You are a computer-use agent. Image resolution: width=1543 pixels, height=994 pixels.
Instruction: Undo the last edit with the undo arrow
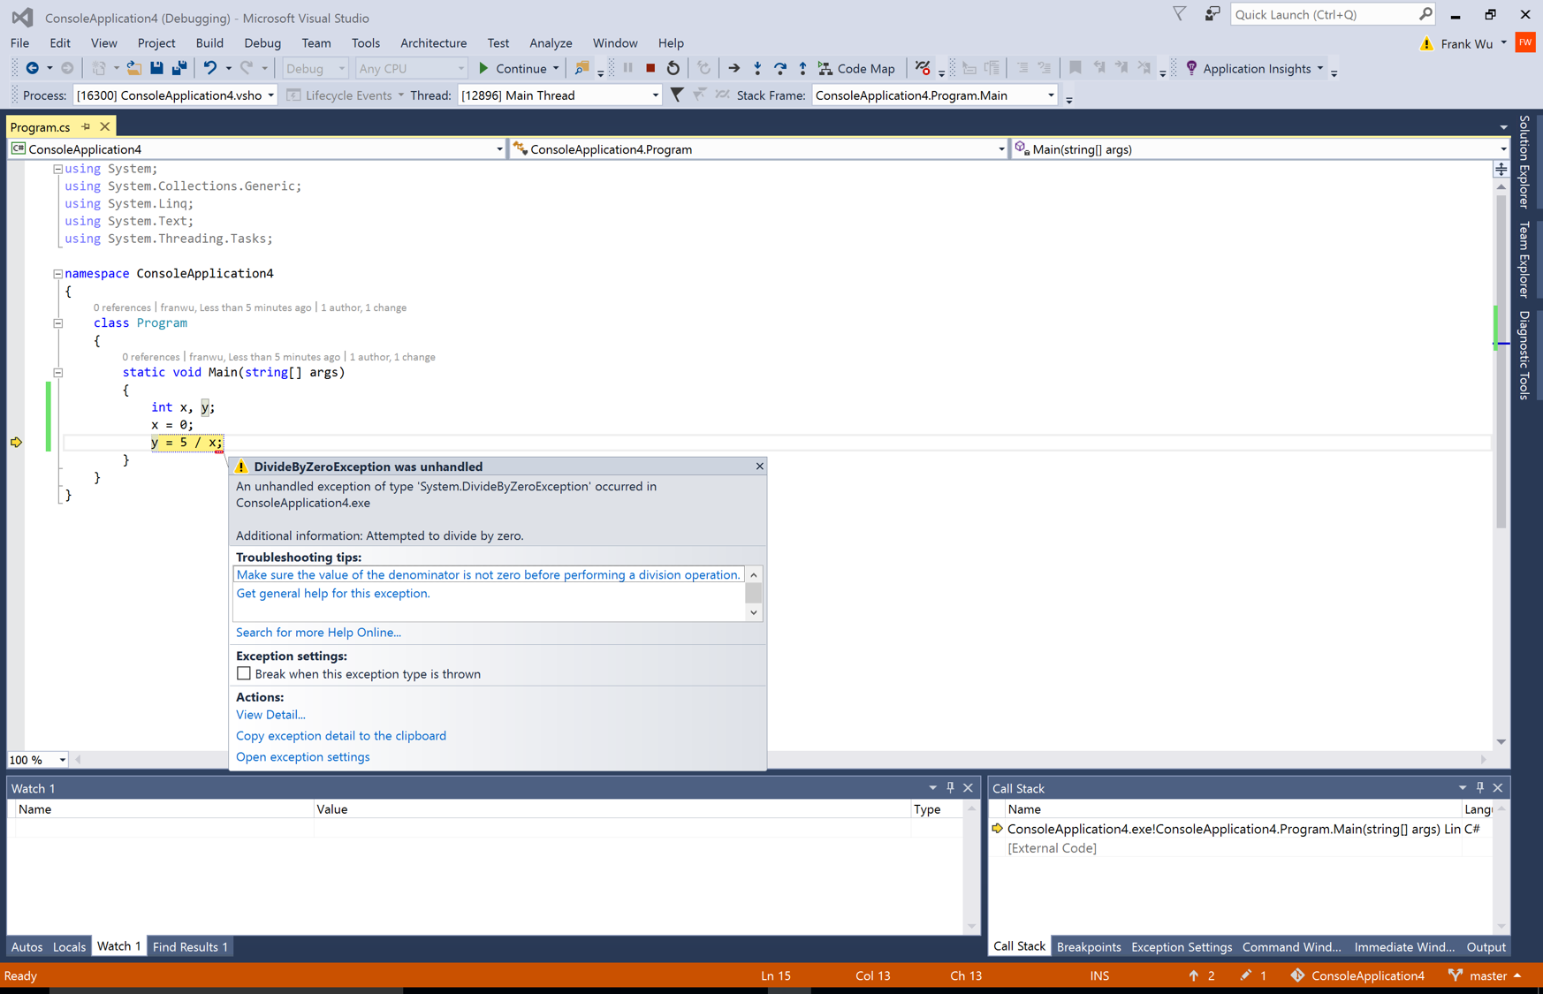coord(209,68)
